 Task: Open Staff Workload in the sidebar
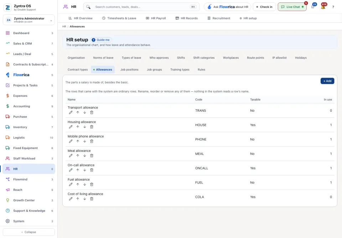tap(29, 159)
